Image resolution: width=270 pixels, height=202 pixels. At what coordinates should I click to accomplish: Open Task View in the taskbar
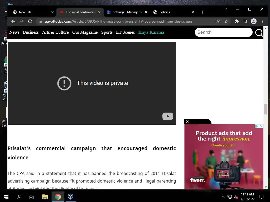[32, 196]
